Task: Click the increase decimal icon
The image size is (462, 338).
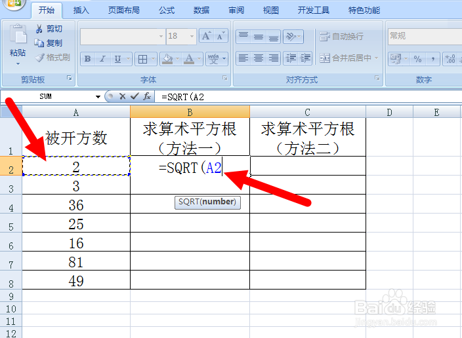Action: click(x=450, y=59)
